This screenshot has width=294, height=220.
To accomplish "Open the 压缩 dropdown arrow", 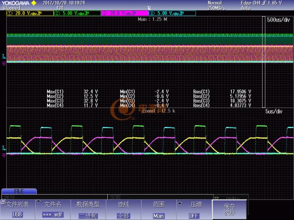I will (180, 203).
